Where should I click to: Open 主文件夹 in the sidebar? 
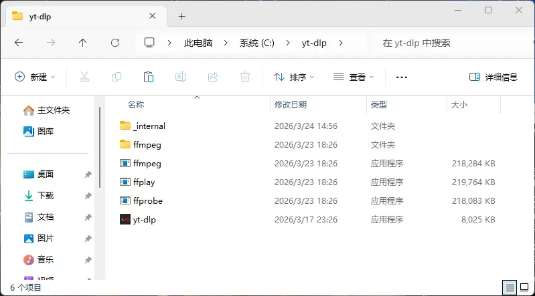pos(46,110)
